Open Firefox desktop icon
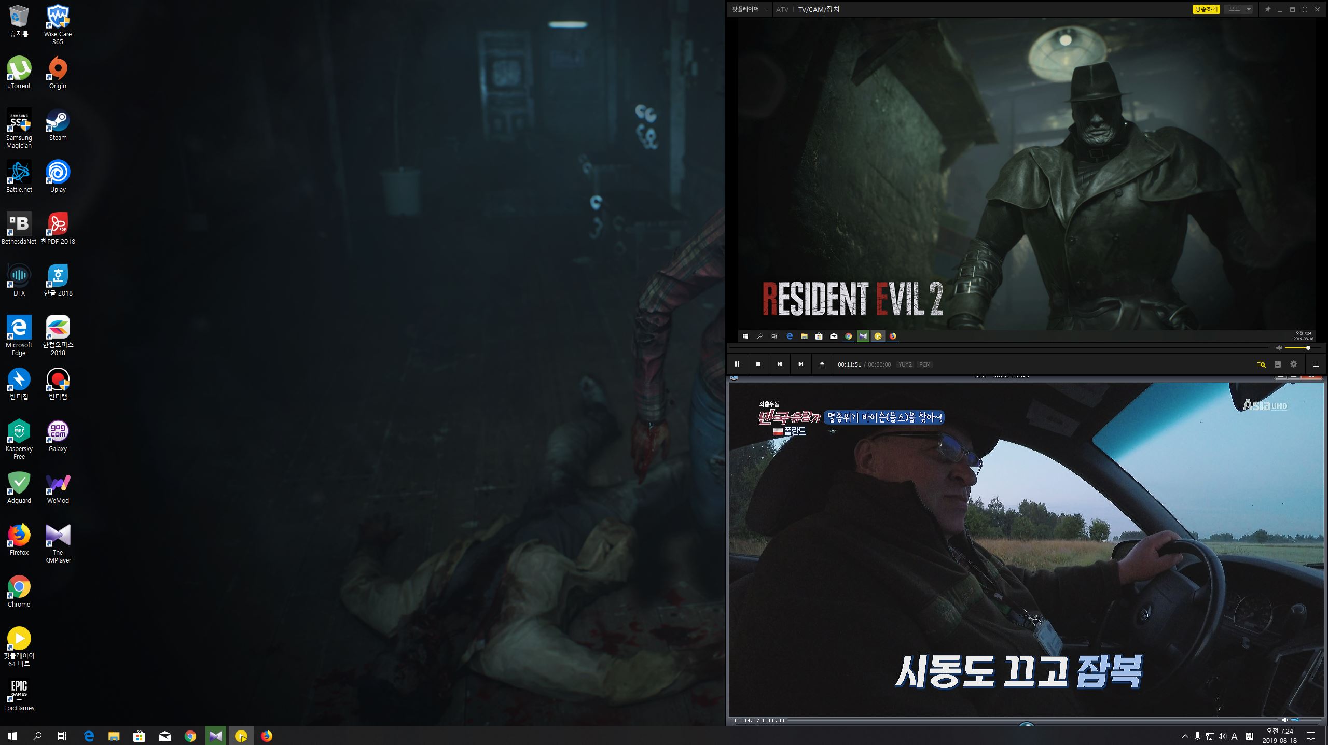 [19, 539]
